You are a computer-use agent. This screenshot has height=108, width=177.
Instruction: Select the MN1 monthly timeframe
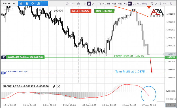tap(144, 4)
